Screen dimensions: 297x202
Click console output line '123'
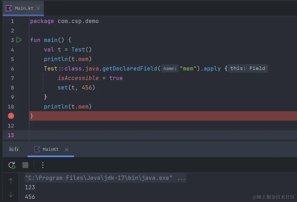pyautogui.click(x=30, y=187)
